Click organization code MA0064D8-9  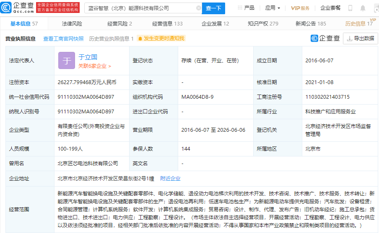point(197,97)
